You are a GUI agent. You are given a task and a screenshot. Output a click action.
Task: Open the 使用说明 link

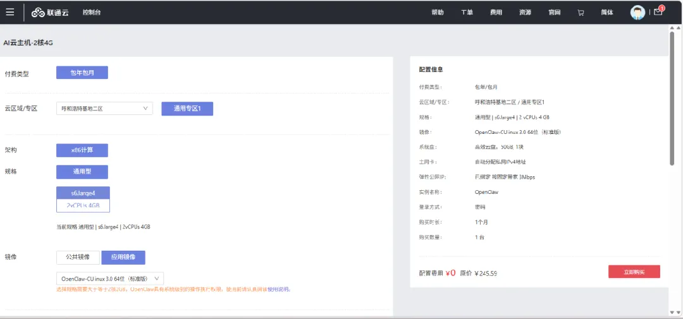278,289
